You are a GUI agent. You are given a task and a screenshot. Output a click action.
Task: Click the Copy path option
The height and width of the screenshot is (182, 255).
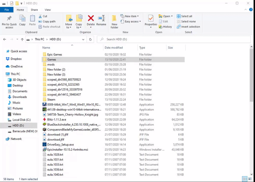tap(47, 21)
